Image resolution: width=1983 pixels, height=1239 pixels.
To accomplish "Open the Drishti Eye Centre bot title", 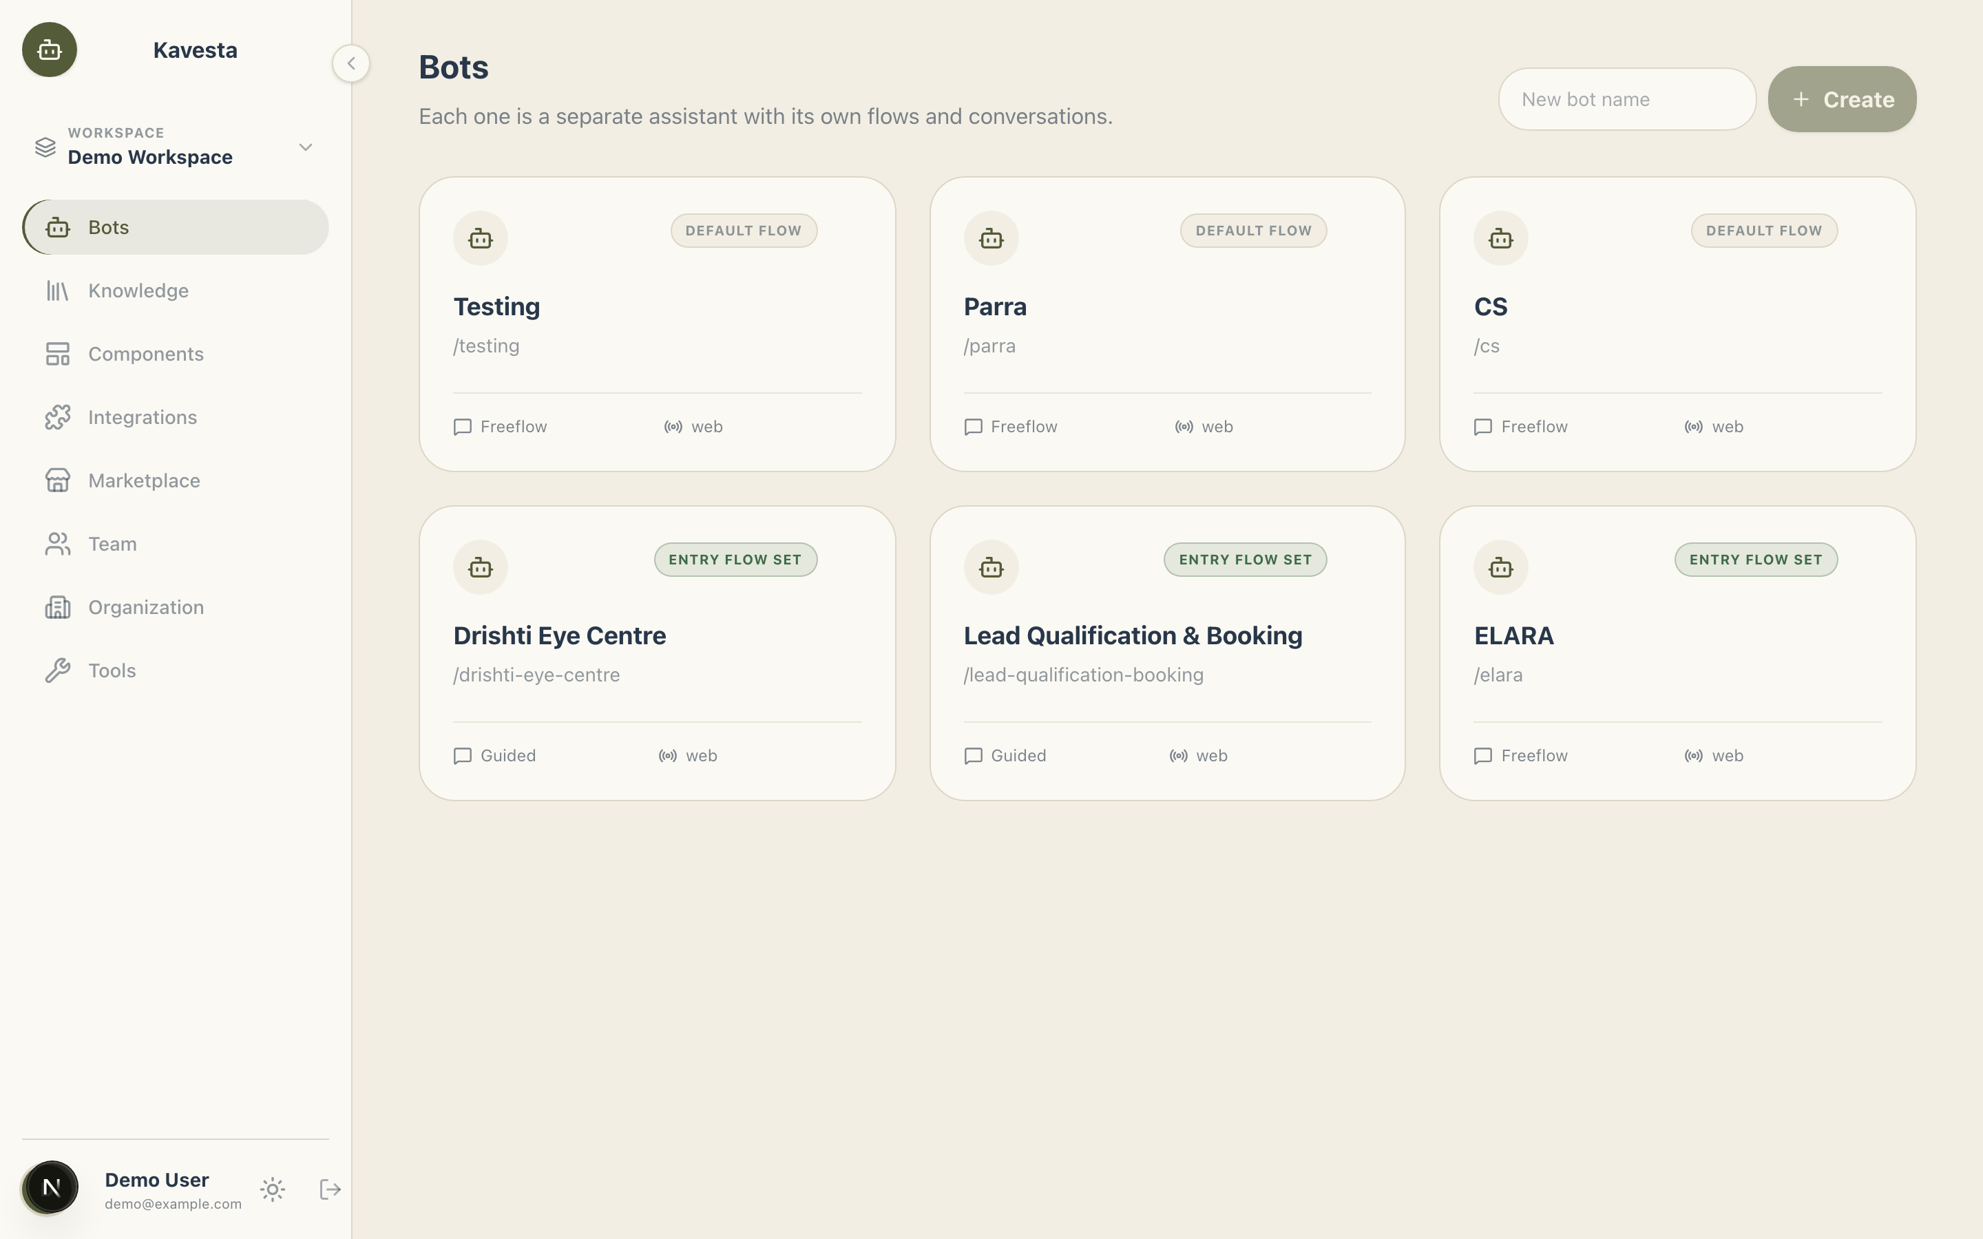I will (560, 636).
